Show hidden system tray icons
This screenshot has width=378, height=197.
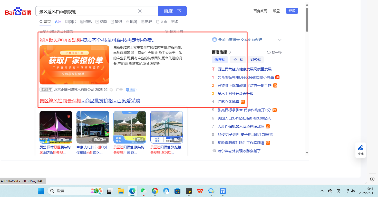[x=322, y=191]
